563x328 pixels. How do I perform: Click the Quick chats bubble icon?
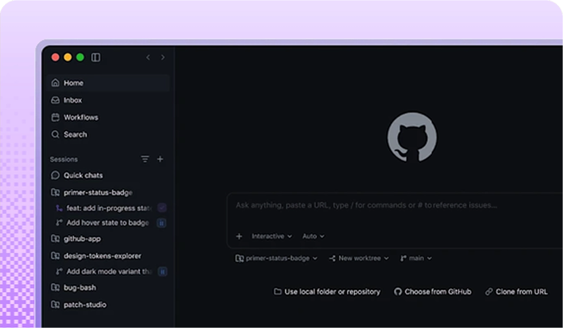pyautogui.click(x=55, y=175)
